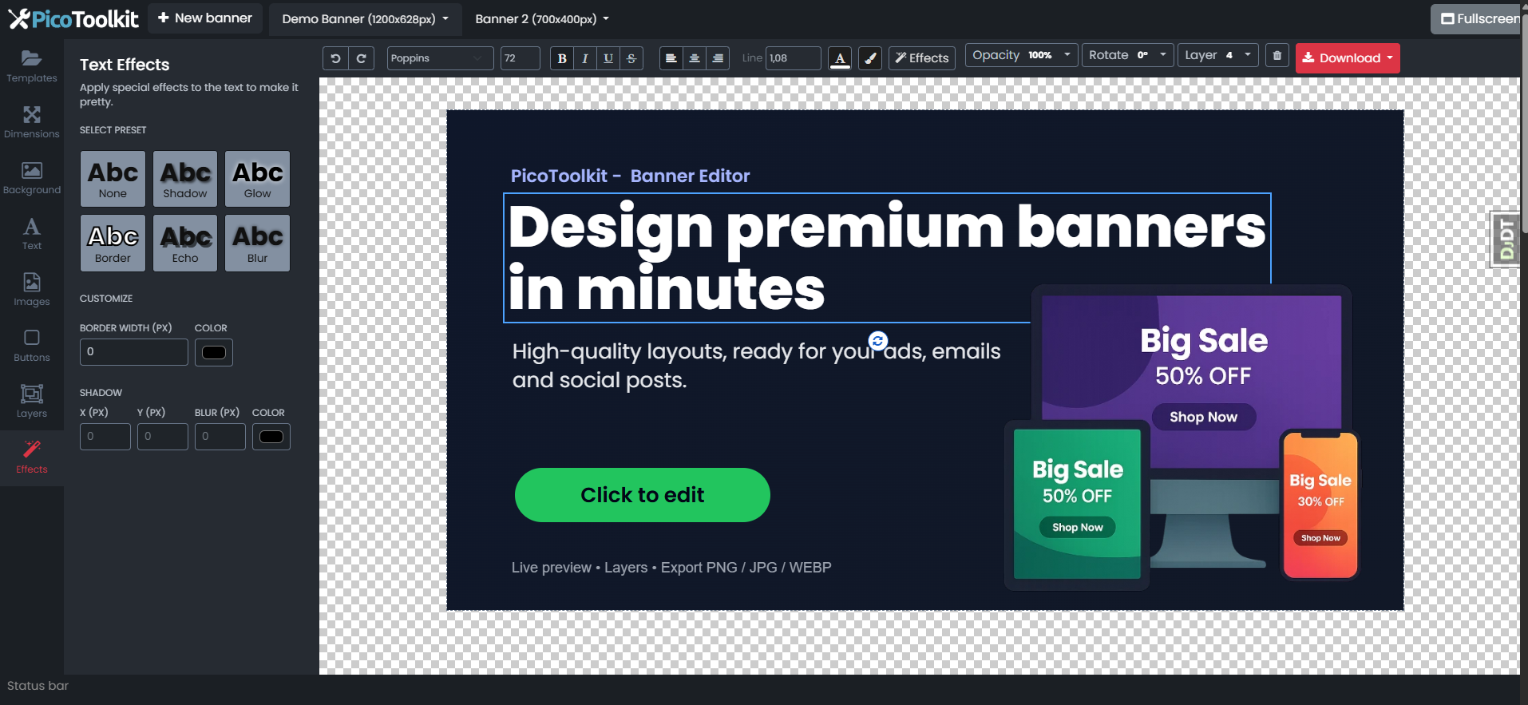Open the Background sidebar panel
This screenshot has width=1528, height=705.
click(x=32, y=178)
